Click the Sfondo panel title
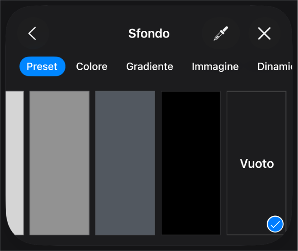This screenshot has width=298, height=251. click(x=149, y=34)
